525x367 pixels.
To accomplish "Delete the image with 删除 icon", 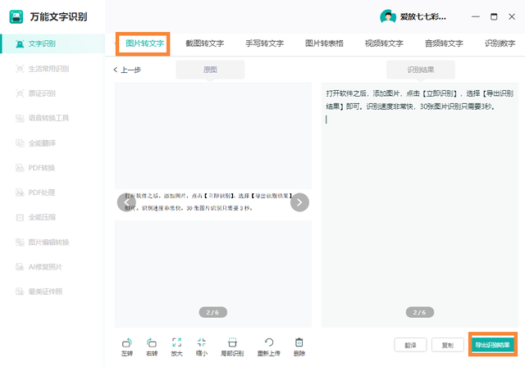I will coord(299,347).
